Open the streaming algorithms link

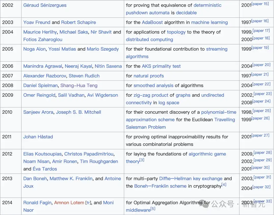[x=217, y=49]
